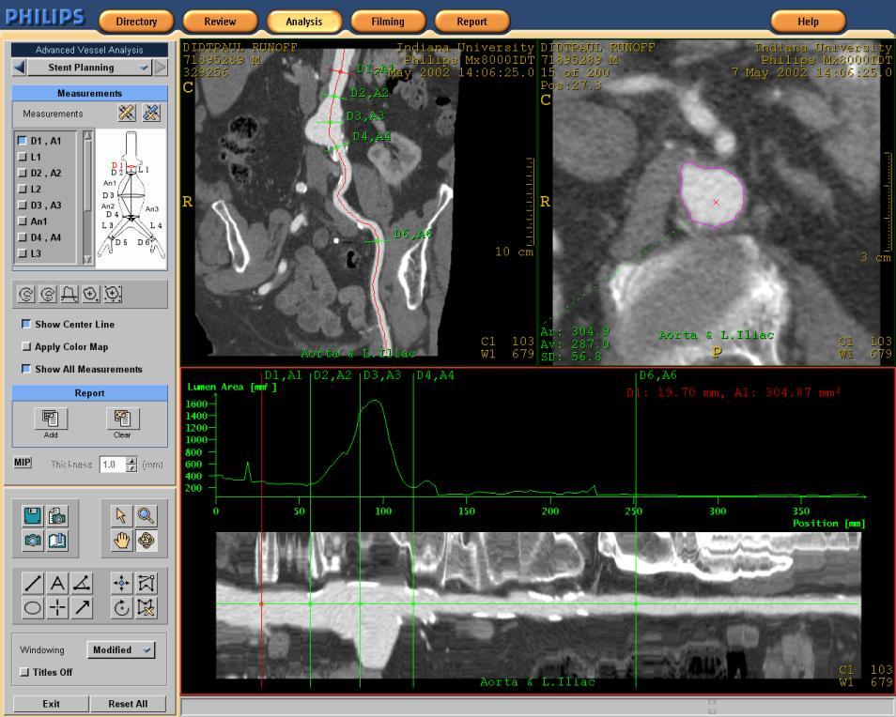Viewport: 896px width, 717px height.
Task: Click the contour with plus icon
Action: (x=91, y=295)
